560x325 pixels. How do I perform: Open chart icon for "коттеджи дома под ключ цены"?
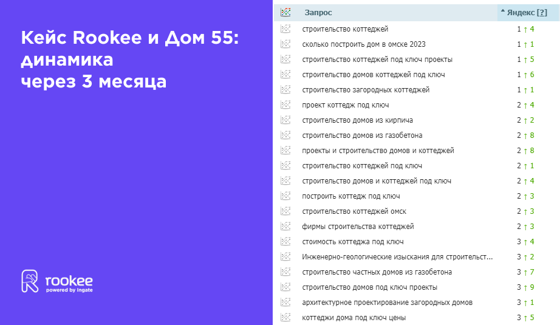tap(285, 318)
